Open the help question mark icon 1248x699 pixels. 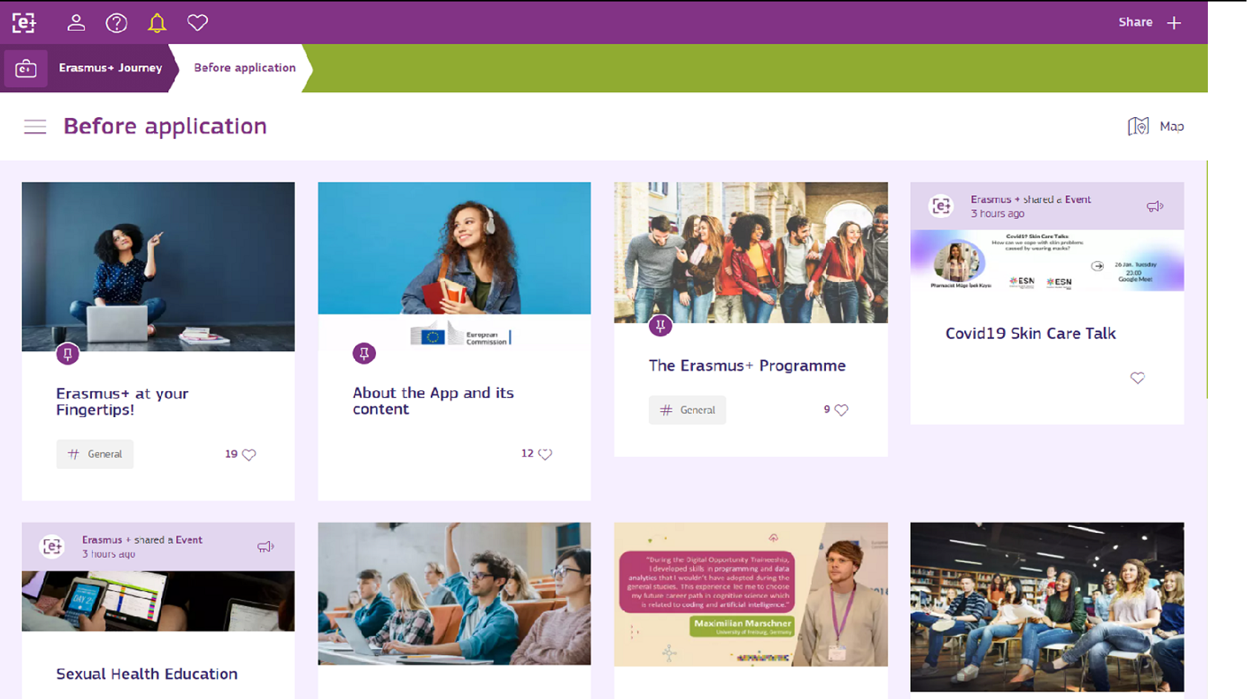[117, 23]
